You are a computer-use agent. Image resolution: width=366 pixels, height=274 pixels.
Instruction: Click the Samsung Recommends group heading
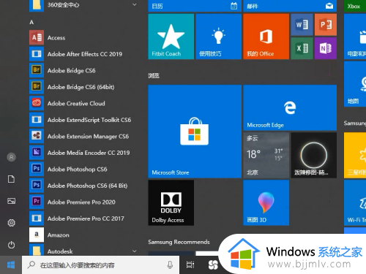click(179, 242)
